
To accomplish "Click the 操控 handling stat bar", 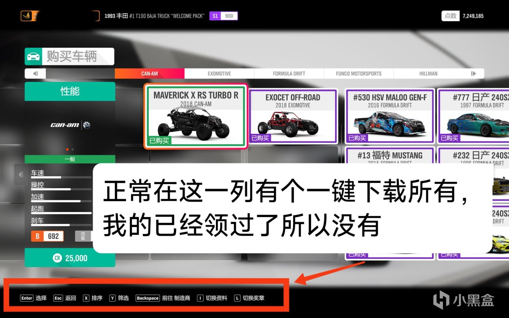I will (61, 189).
